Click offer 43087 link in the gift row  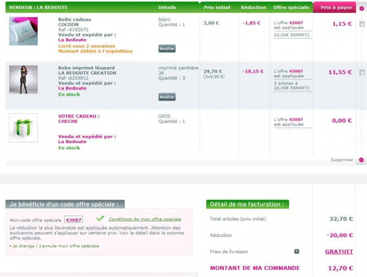tap(296, 120)
